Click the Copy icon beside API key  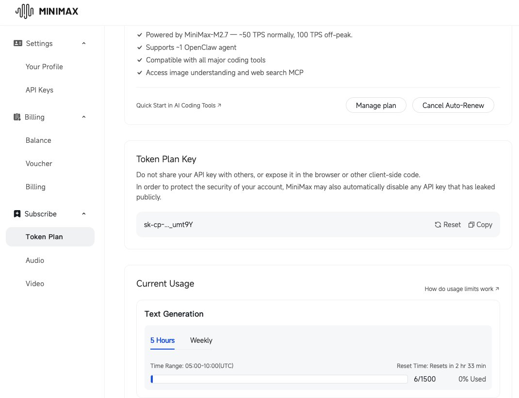point(471,225)
